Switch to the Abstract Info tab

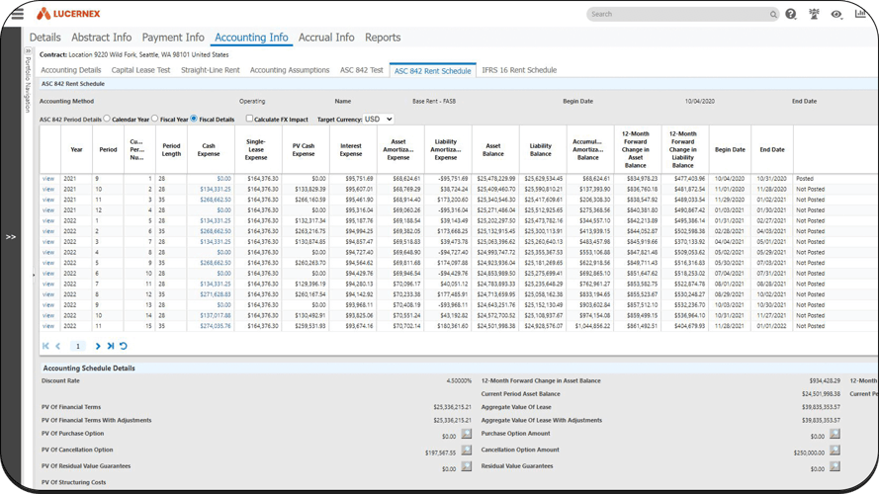click(x=102, y=38)
